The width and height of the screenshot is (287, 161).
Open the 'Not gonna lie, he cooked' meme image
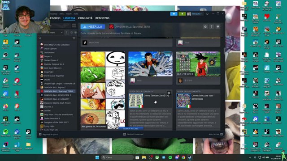point(103,90)
